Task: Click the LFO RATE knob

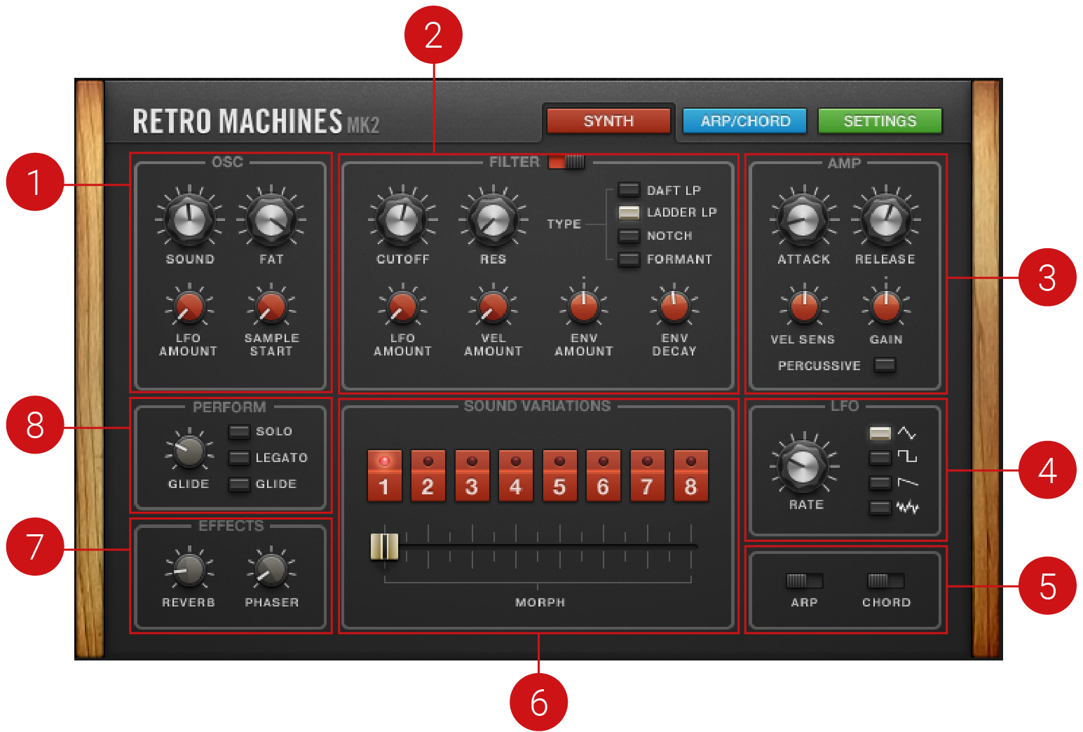Action: click(804, 466)
